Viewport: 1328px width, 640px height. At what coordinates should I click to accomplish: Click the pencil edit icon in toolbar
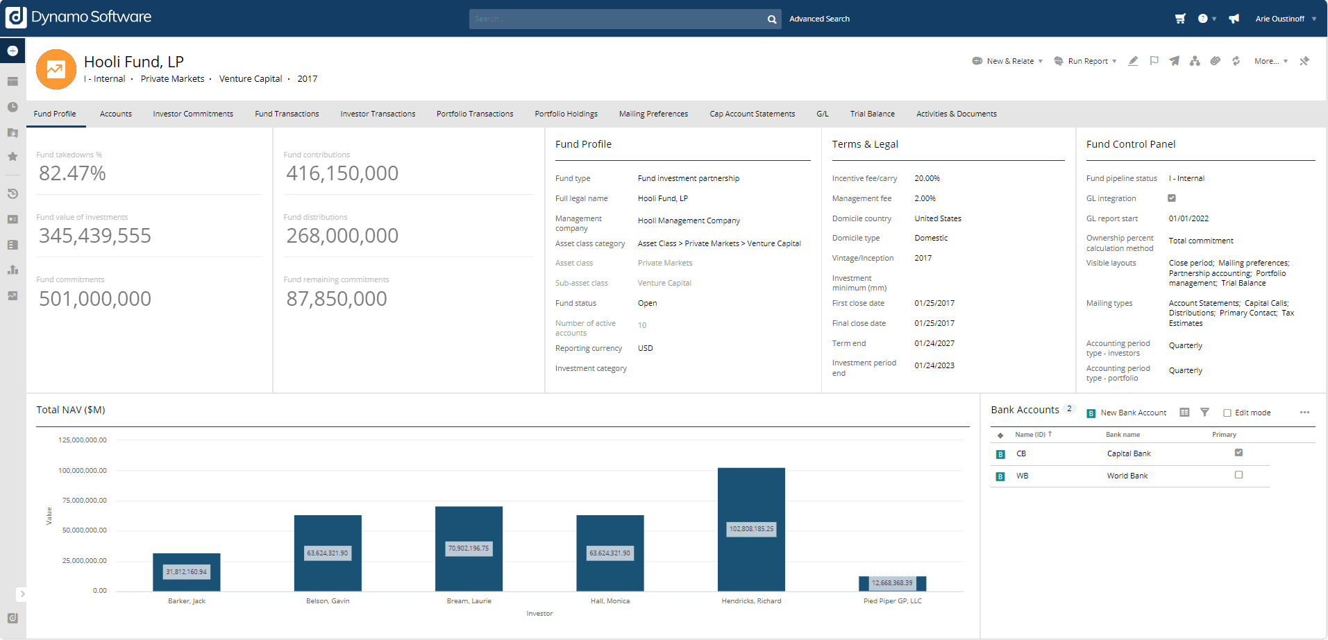[1133, 61]
